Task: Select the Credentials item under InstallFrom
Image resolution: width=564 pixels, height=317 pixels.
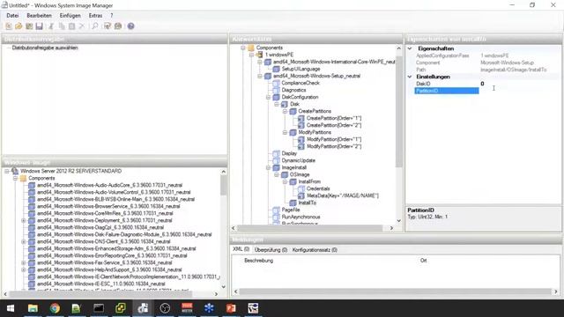Action: [318, 188]
